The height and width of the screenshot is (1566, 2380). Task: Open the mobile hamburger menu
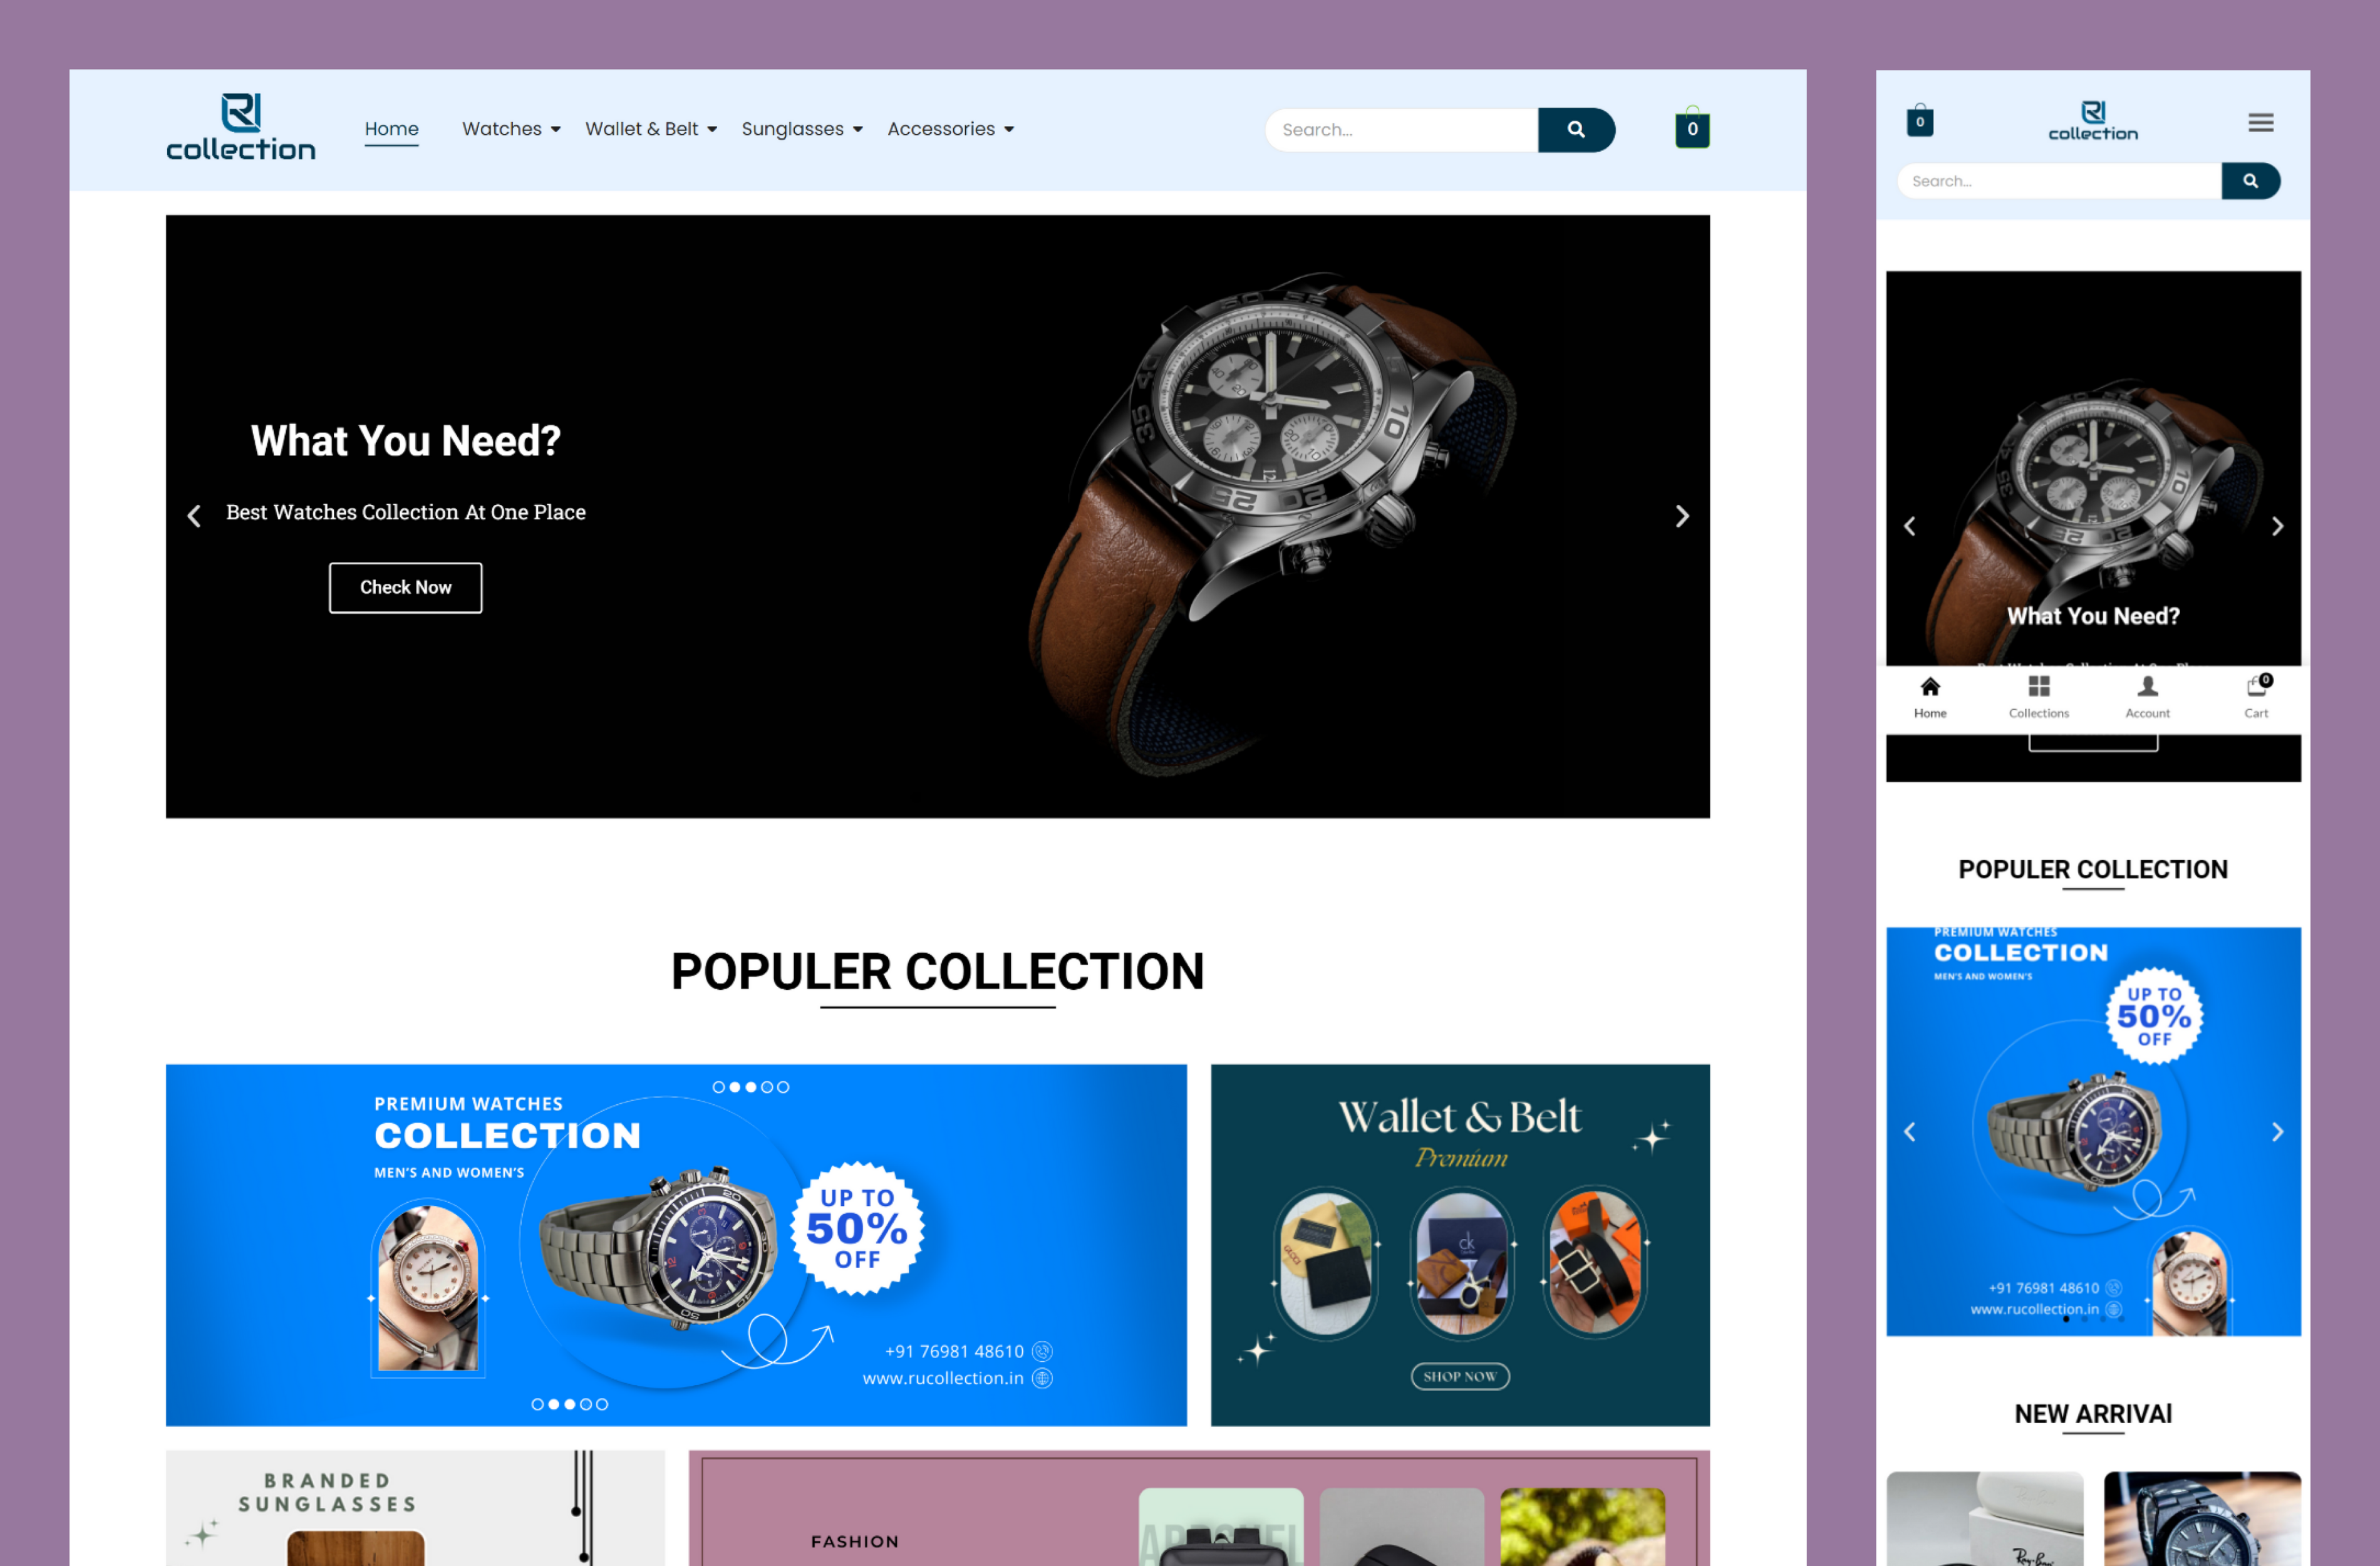(2260, 123)
